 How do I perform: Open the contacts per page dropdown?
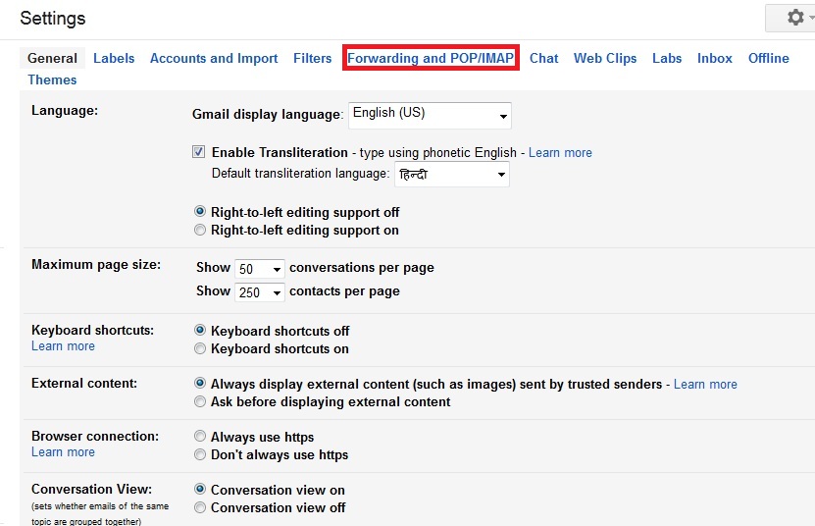click(259, 292)
